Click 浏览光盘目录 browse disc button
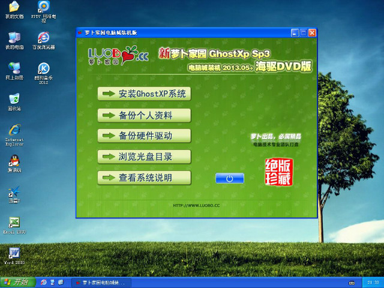This screenshot has height=288, width=384. 144,157
